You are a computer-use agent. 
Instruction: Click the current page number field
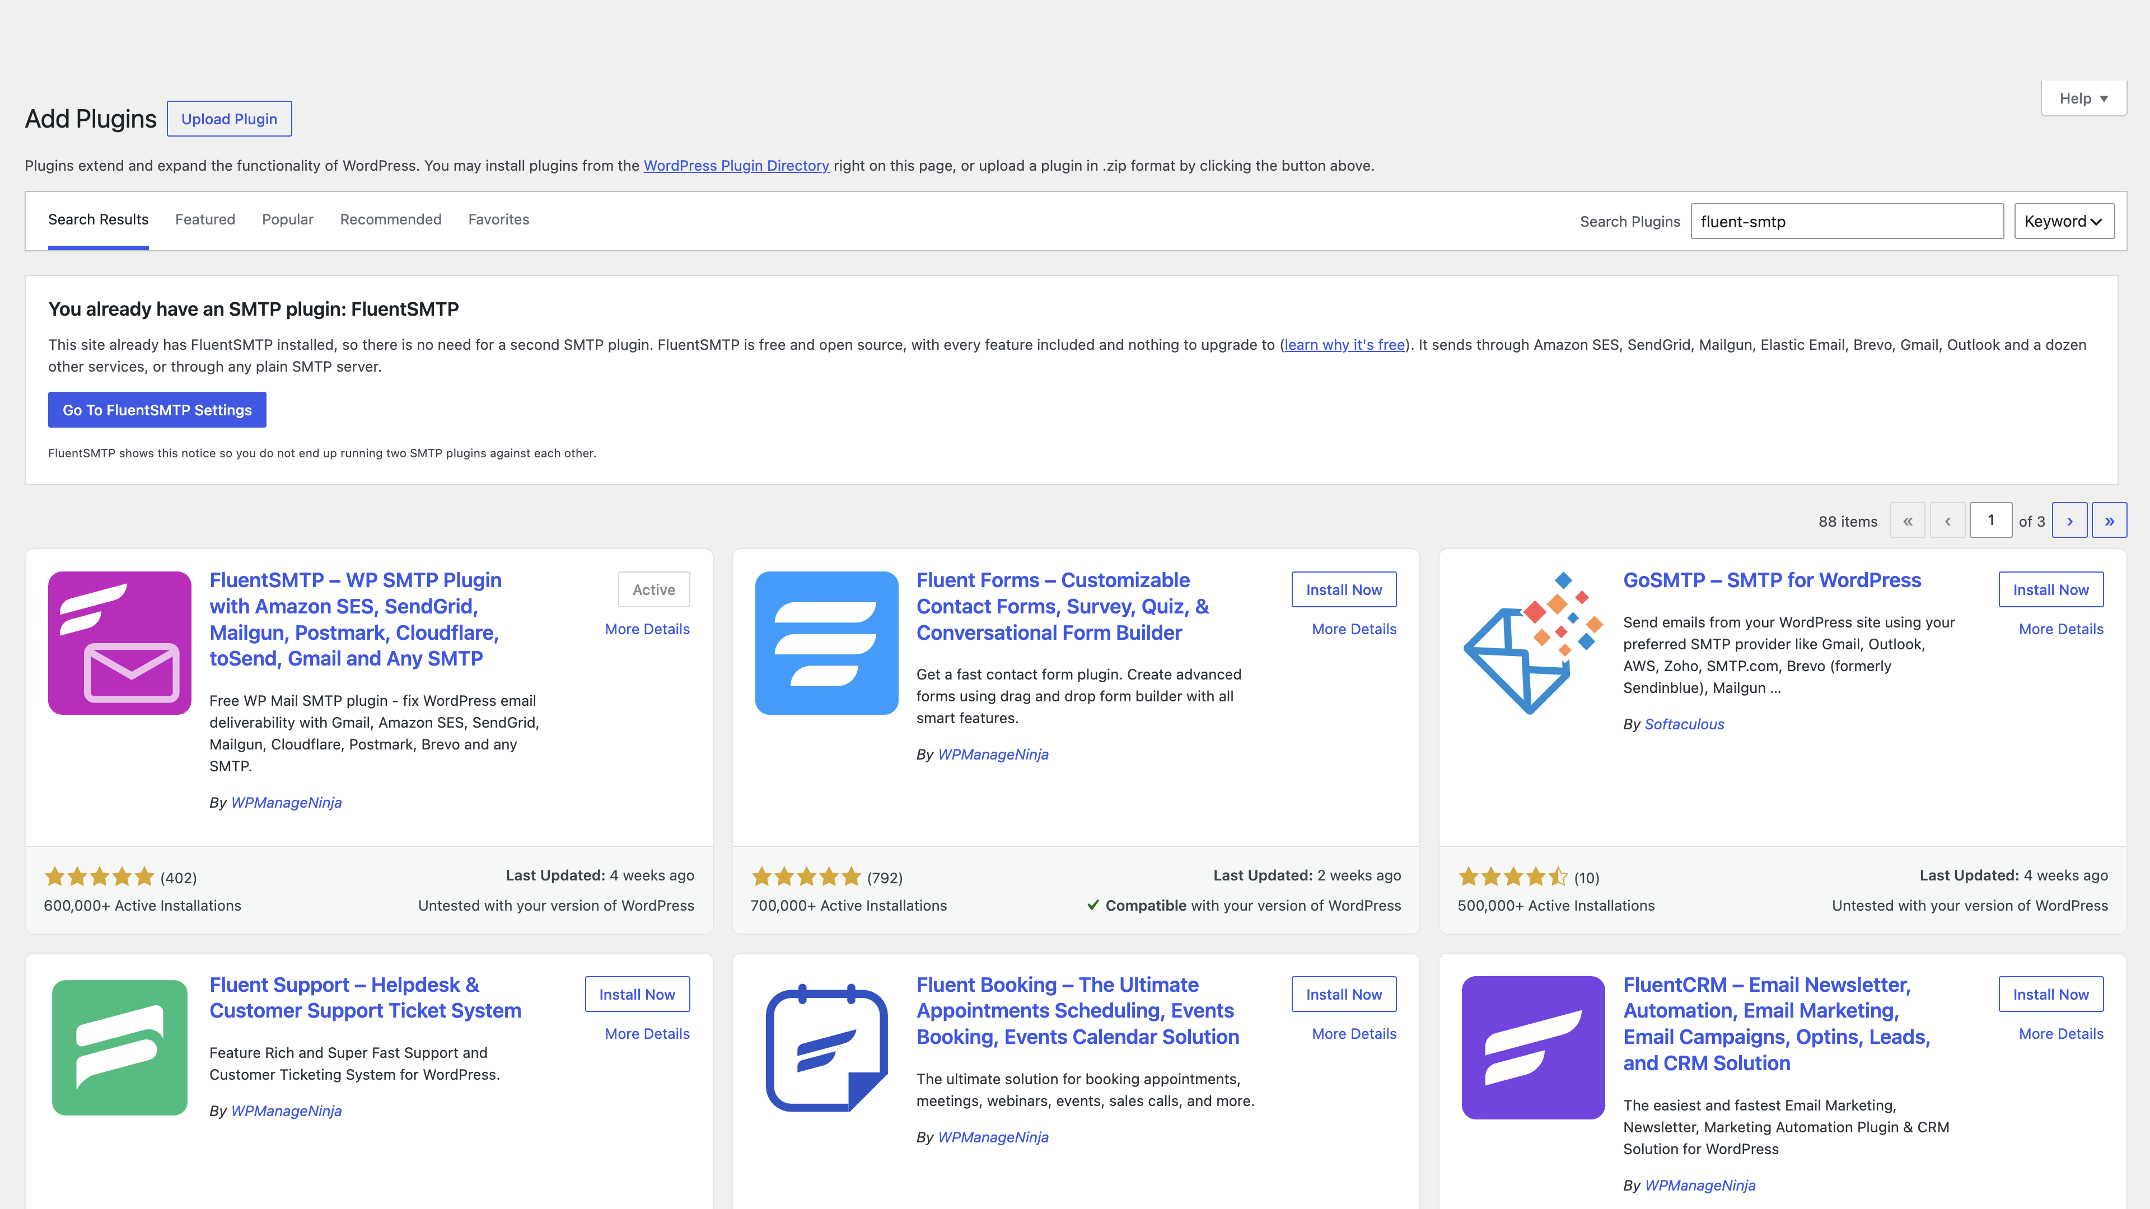pos(1990,521)
